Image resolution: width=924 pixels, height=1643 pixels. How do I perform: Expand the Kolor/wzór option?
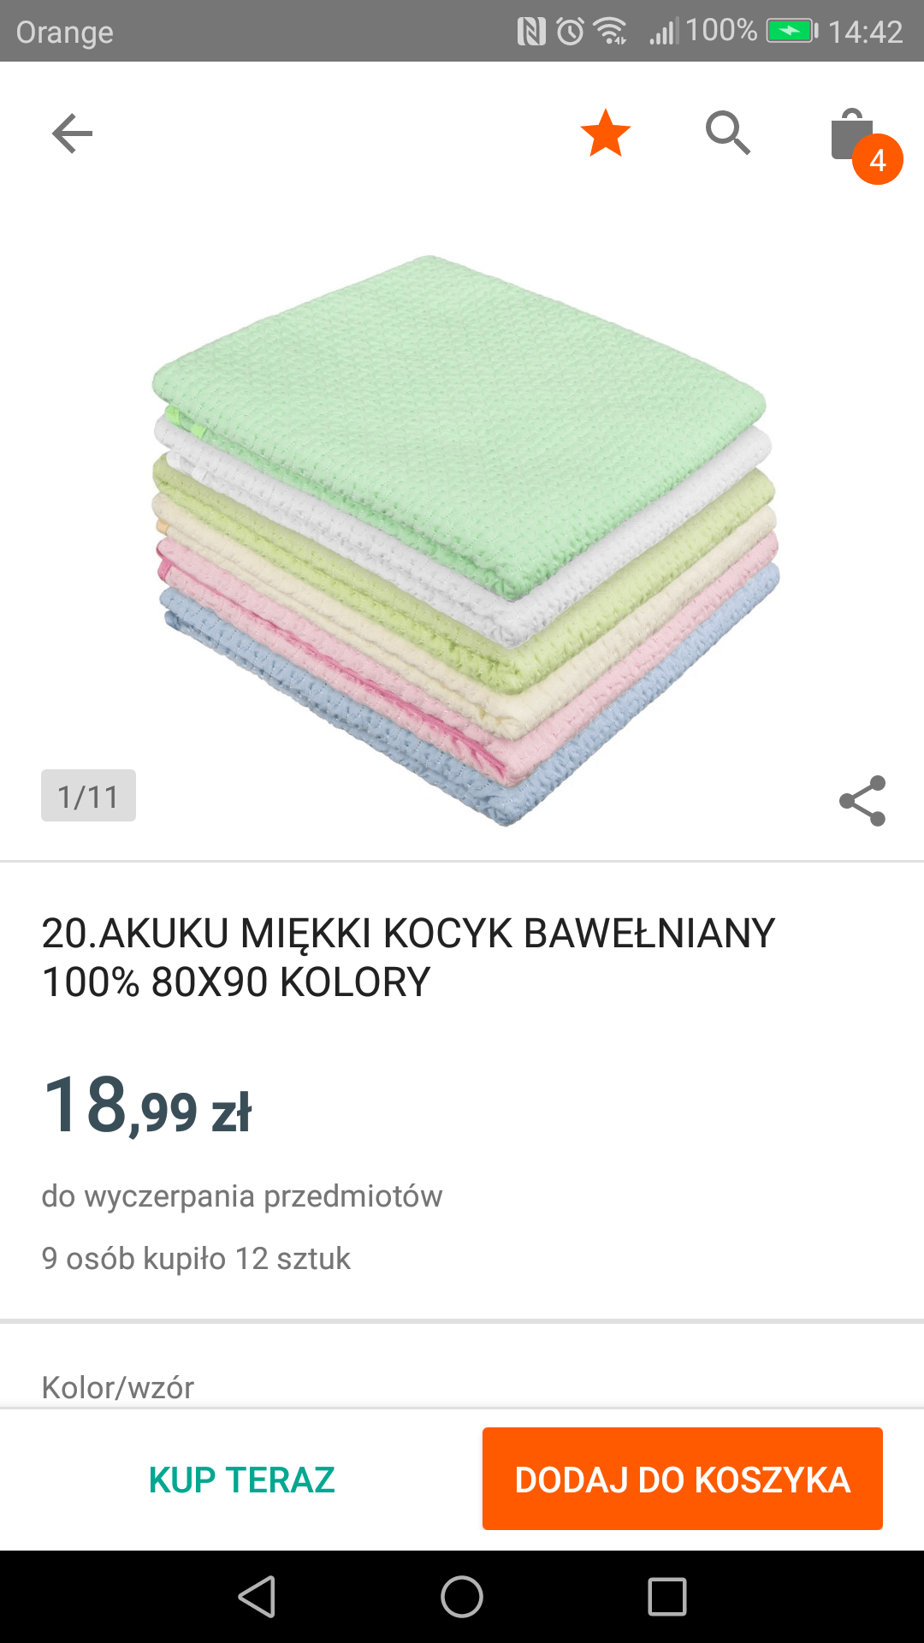pyautogui.click(x=118, y=1386)
